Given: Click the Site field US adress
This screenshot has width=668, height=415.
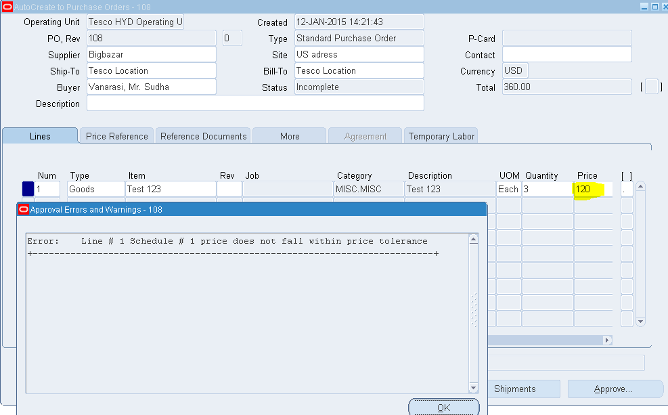Looking at the screenshot, I should (359, 55).
